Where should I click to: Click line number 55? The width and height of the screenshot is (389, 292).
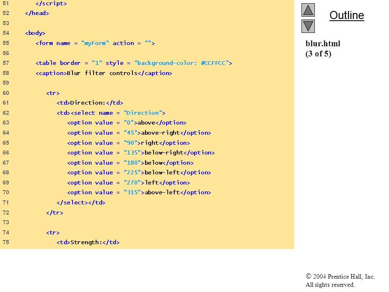tap(6, 43)
